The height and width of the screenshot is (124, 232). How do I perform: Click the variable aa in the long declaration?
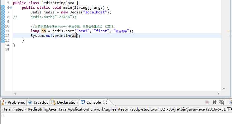click(x=44, y=31)
